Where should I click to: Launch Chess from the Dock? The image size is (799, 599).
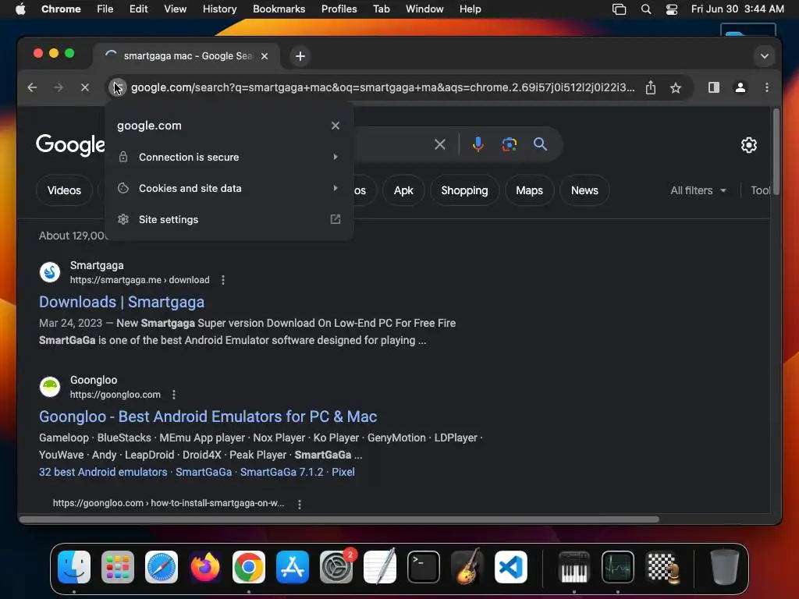(662, 566)
